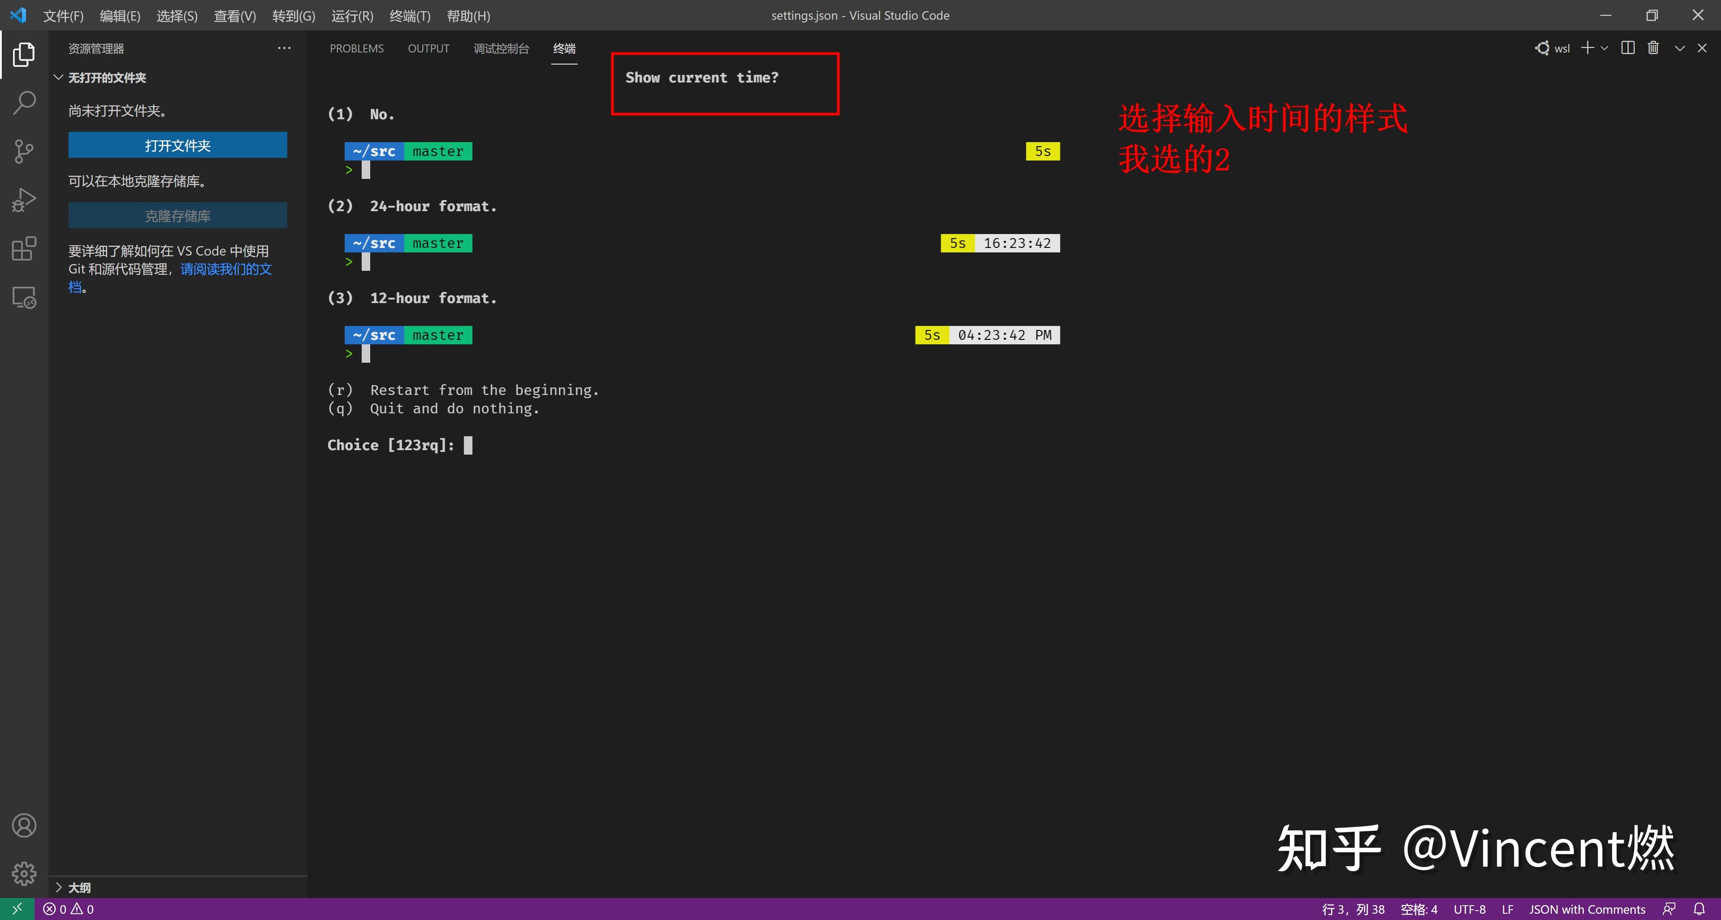This screenshot has height=920, width=1721.
Task: Open the Search view in the activity bar
Action: point(24,102)
